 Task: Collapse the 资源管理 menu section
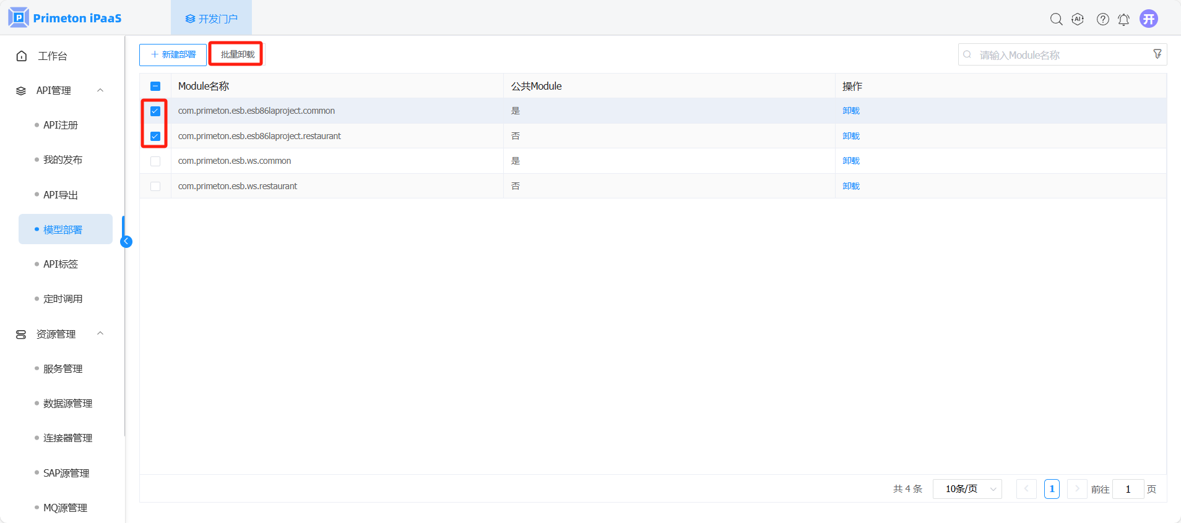tap(100, 334)
